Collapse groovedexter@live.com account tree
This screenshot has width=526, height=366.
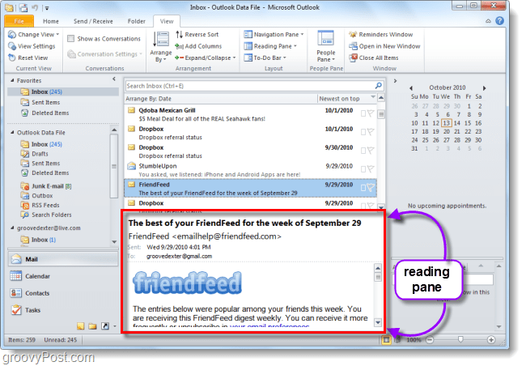coord(12,228)
